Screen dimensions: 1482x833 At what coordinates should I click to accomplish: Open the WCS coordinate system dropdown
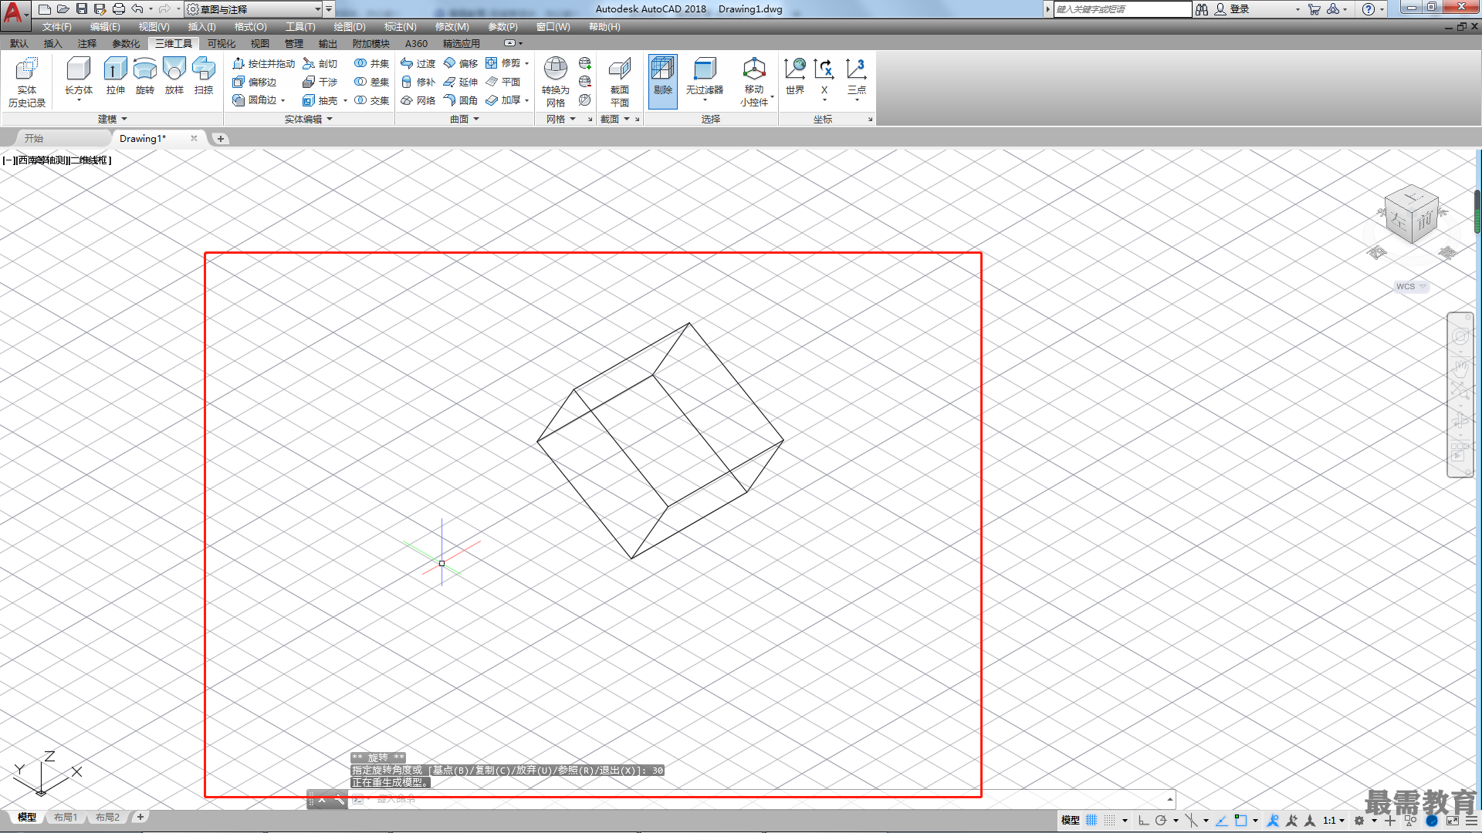click(1411, 286)
